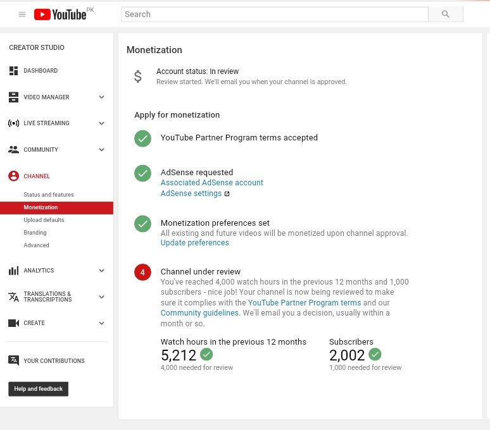Click into the Search input field
This screenshot has height=430, width=490.
coord(274,14)
